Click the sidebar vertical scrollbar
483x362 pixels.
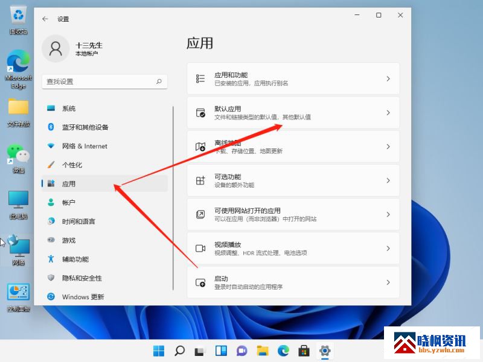173,198
